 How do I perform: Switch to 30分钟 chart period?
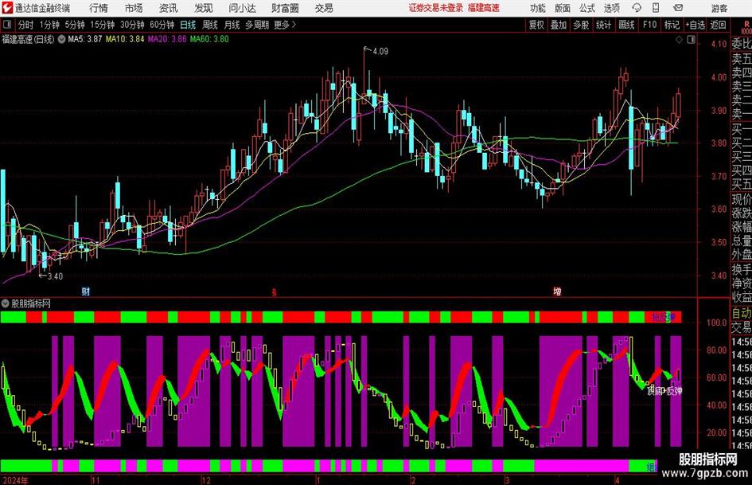click(132, 25)
